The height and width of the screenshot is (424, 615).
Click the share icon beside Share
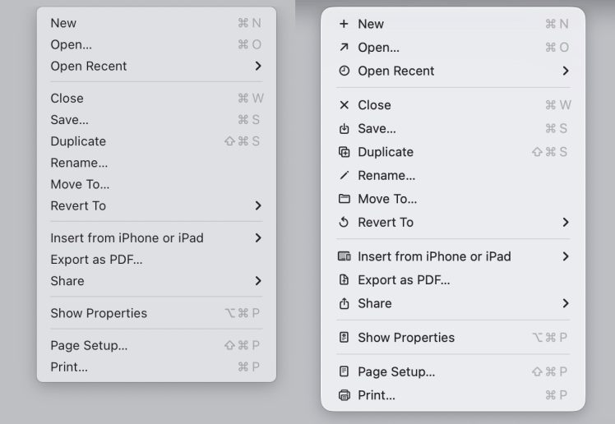point(344,303)
